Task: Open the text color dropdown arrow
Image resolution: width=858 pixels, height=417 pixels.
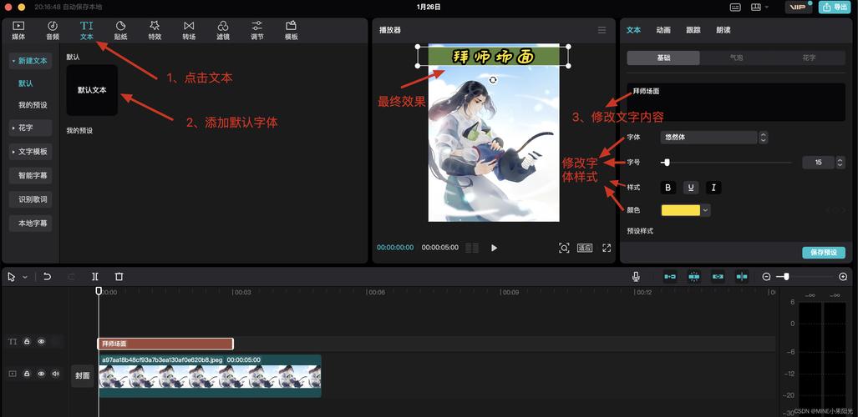Action: [x=705, y=210]
